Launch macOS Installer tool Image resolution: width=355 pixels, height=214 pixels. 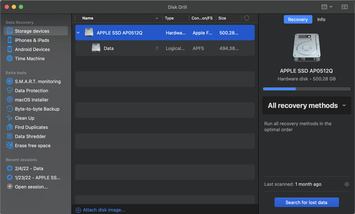32,100
